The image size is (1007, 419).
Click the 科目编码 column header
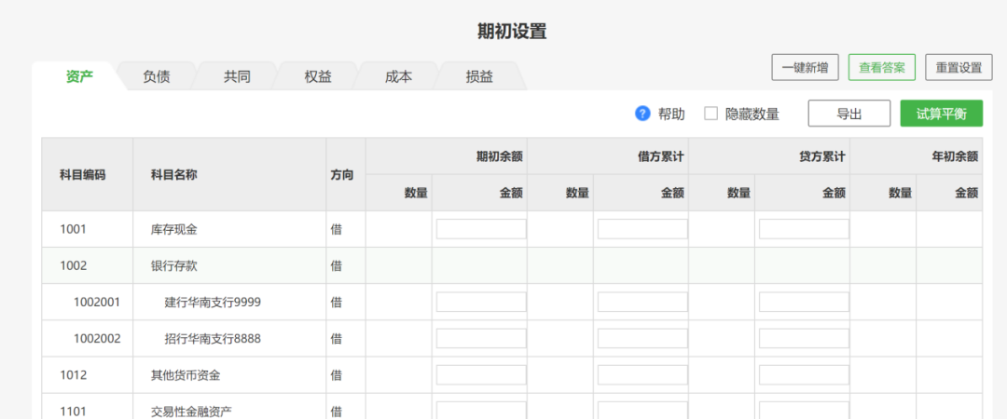[x=83, y=175]
